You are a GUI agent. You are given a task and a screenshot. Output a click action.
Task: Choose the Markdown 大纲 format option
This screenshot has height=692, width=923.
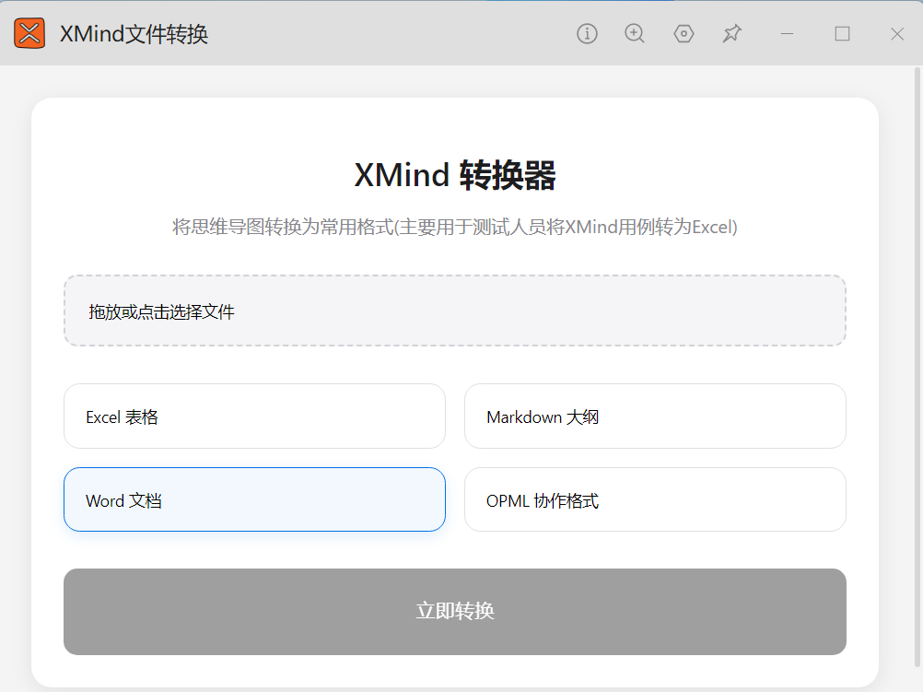pos(655,416)
